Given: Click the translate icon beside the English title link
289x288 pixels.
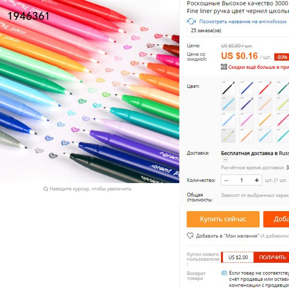Looking at the screenshot, I should point(191,21).
